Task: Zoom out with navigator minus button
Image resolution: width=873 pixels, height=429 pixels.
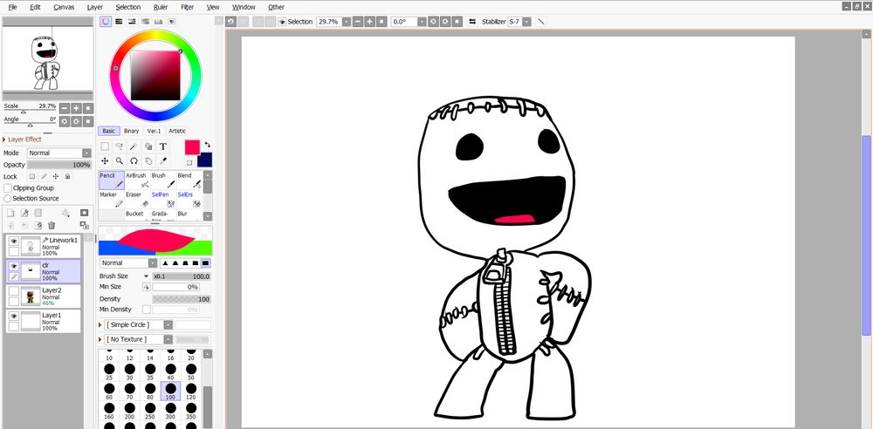Action: point(65,108)
